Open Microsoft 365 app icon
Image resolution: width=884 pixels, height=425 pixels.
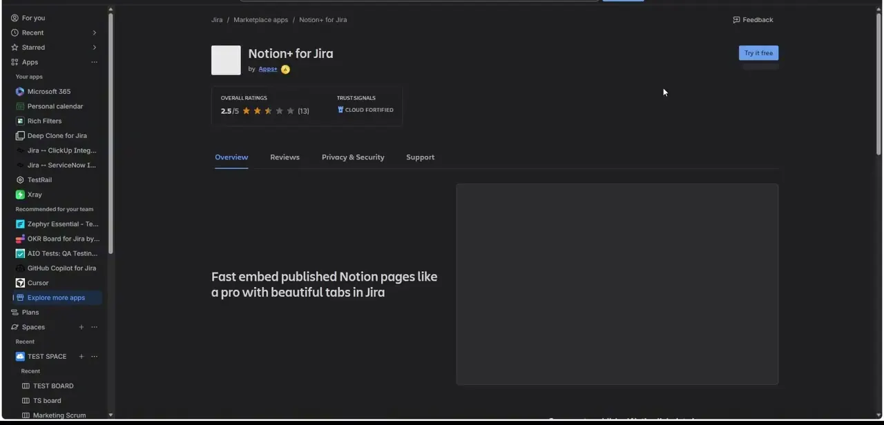(x=20, y=92)
